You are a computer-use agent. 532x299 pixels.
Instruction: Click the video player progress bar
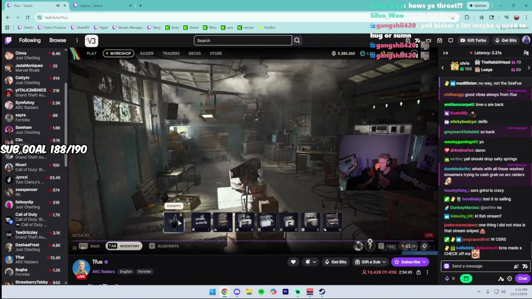click(254, 241)
